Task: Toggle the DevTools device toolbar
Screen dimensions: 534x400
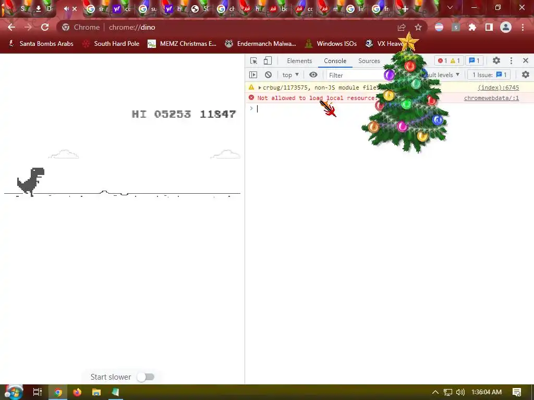Action: (x=268, y=60)
